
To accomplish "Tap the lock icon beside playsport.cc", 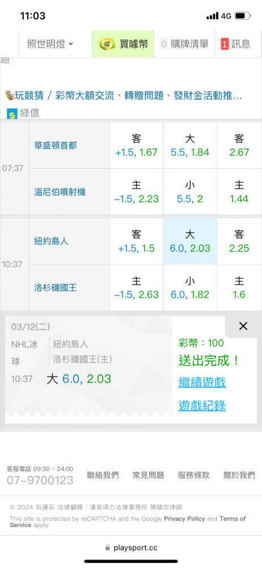I will pyautogui.click(x=107, y=548).
